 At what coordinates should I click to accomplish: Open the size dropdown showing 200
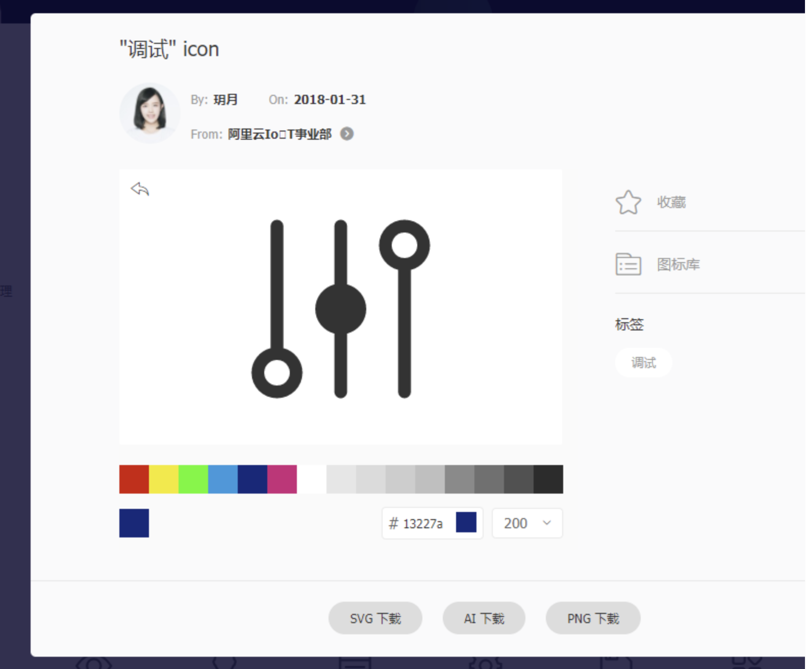click(527, 523)
